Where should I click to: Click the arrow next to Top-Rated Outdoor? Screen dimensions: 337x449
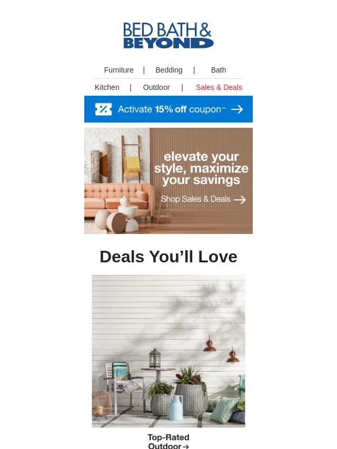coord(185,446)
